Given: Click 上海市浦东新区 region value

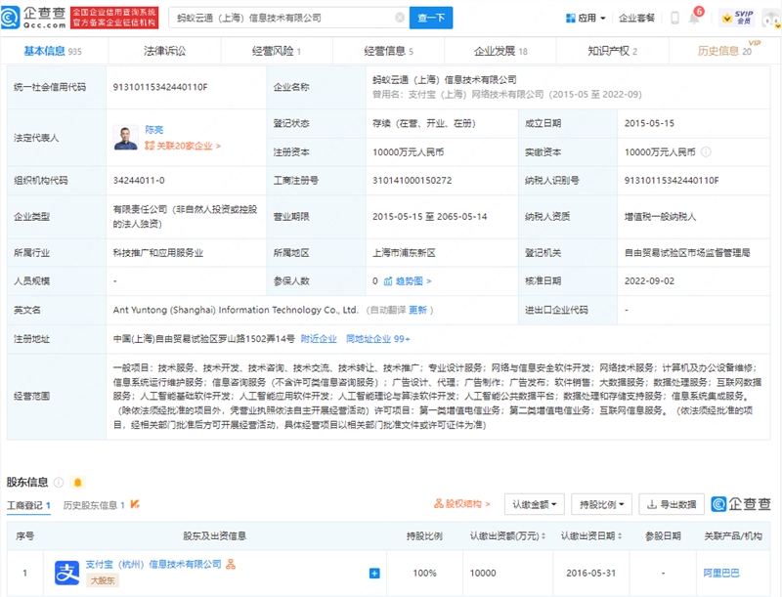Looking at the screenshot, I should 404,253.
